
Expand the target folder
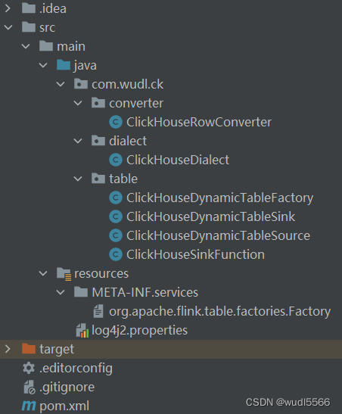(x=8, y=349)
